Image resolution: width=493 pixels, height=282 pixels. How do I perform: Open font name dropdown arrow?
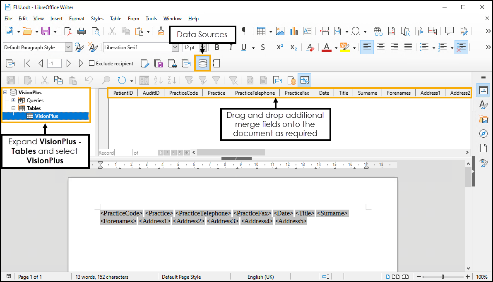pyautogui.click(x=175, y=48)
